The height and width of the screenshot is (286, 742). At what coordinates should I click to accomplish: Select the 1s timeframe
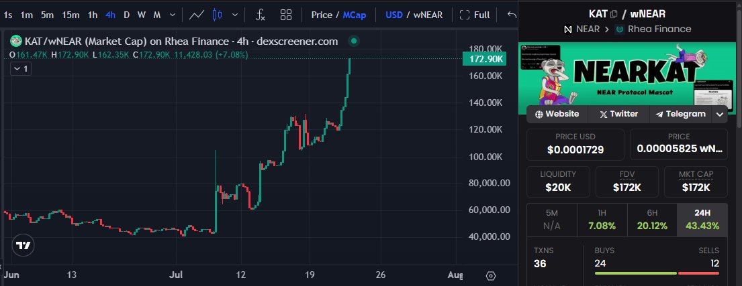[x=8, y=15]
